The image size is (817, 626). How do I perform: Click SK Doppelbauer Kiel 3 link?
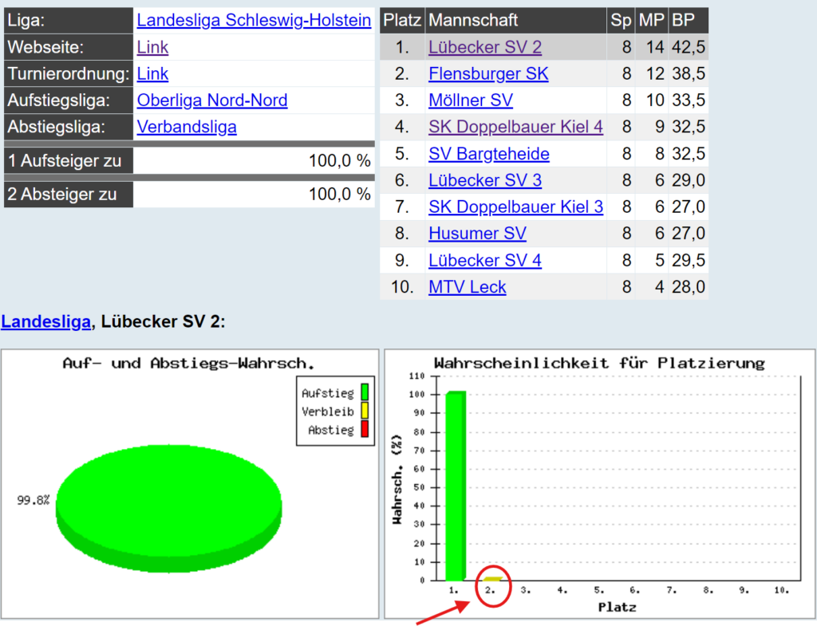515,207
